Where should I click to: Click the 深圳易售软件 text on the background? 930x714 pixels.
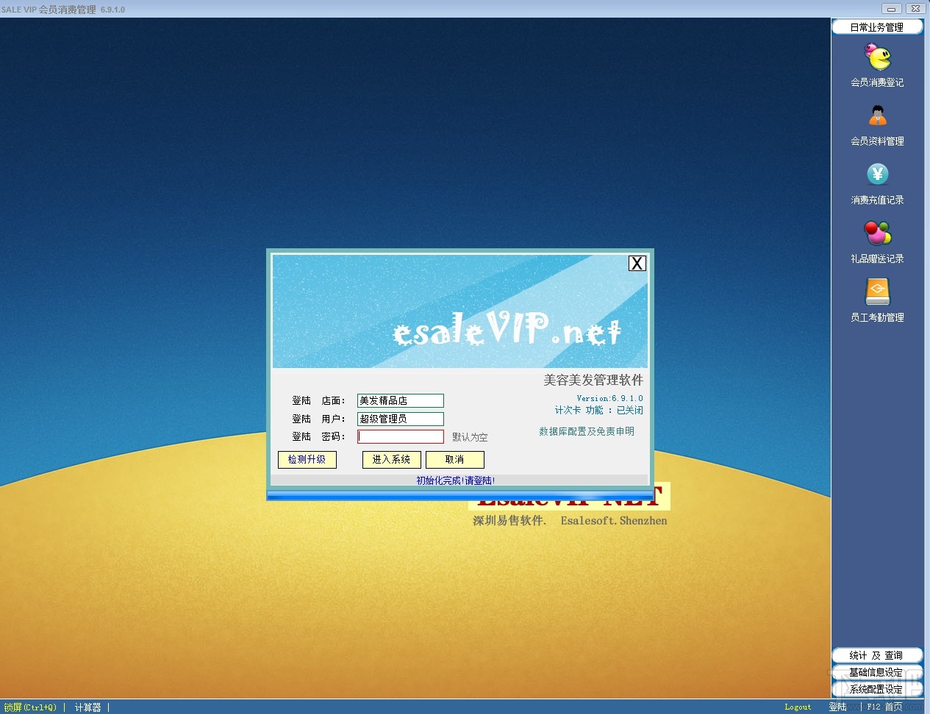click(x=509, y=520)
